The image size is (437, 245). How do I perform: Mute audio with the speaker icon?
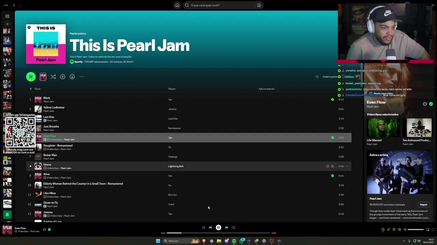click(405, 230)
